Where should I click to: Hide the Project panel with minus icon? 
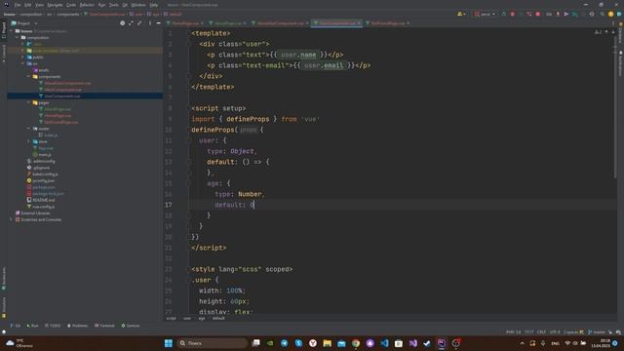pyautogui.click(x=158, y=23)
